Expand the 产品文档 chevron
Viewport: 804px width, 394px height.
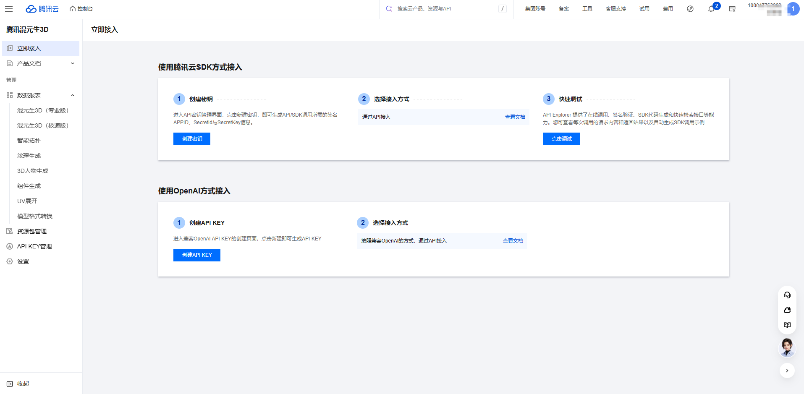point(73,63)
